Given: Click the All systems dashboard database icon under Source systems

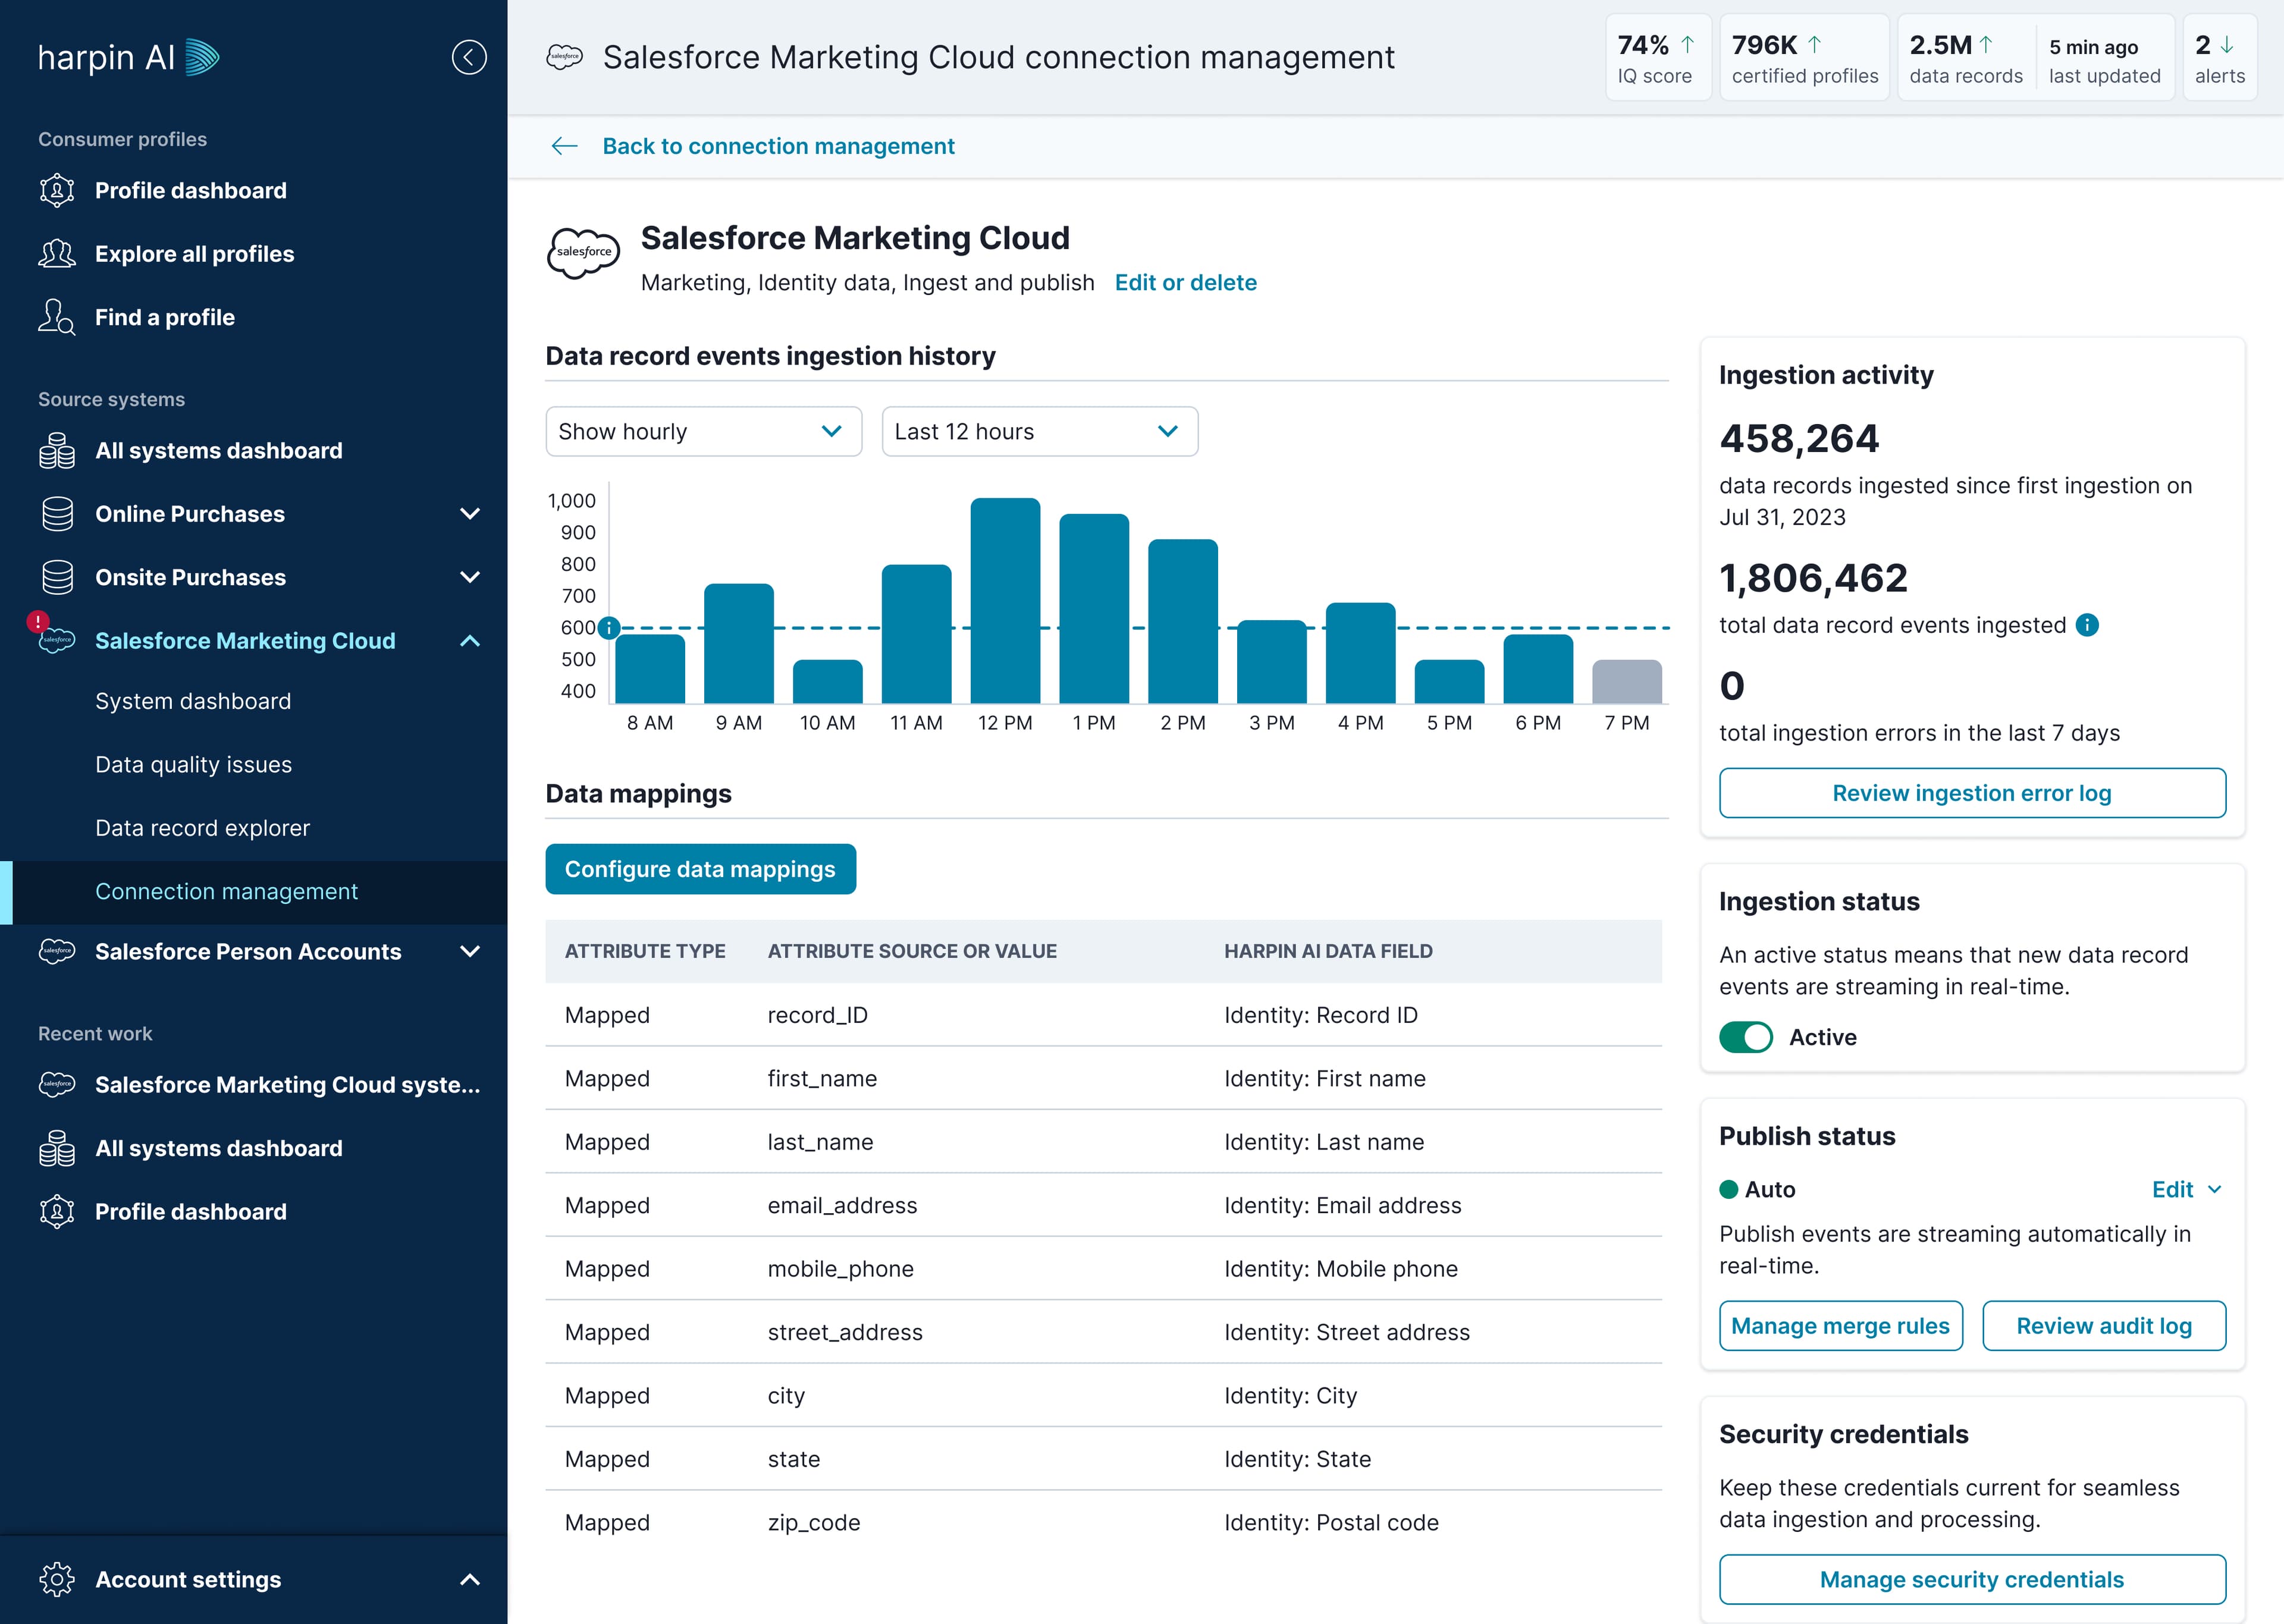Looking at the screenshot, I should coord(57,451).
